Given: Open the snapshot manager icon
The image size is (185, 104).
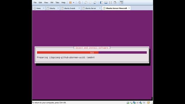Looking at the screenshot, I should click(x=95, y=3).
